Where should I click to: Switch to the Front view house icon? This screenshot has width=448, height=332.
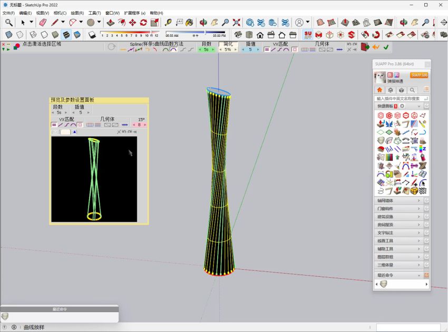tap(260, 35)
